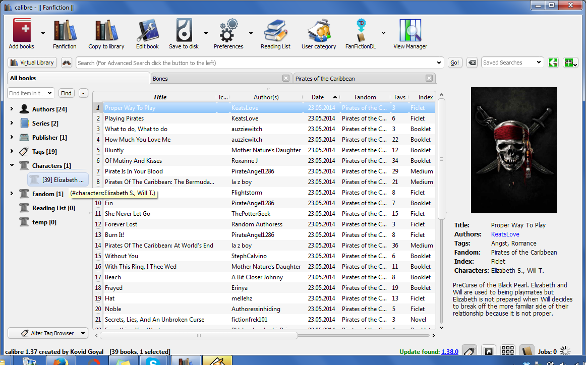The width and height of the screenshot is (586, 365).
Task: Toggle the Book Details panel button
Action: [526, 351]
